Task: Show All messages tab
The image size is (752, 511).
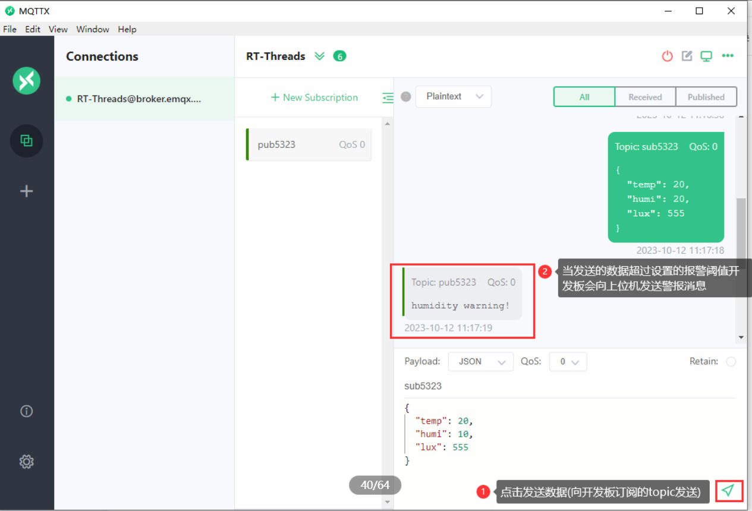Action: point(584,97)
